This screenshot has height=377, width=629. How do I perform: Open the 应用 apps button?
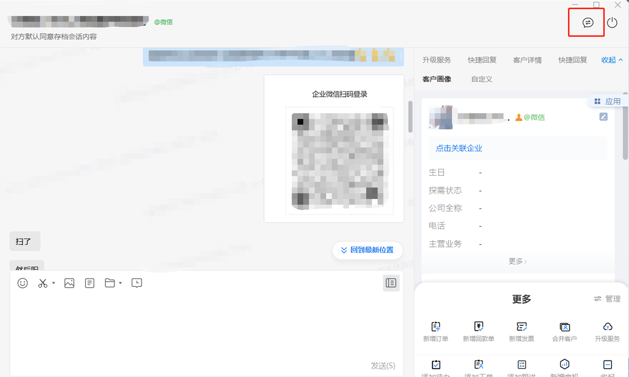[607, 101]
